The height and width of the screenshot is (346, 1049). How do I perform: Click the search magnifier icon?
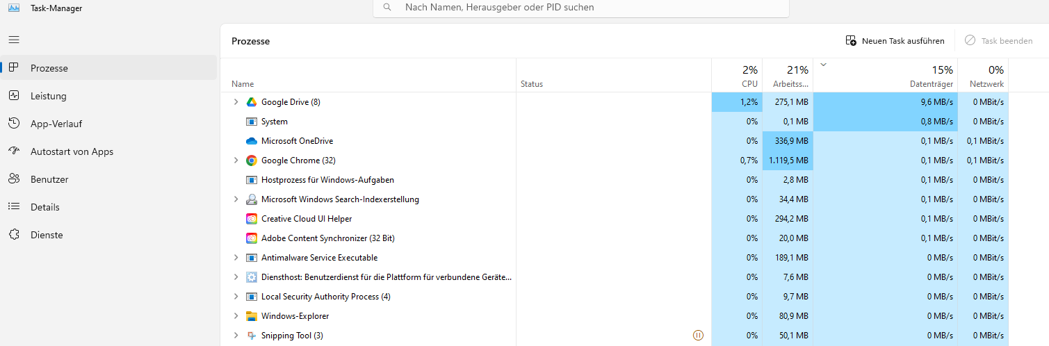click(387, 8)
